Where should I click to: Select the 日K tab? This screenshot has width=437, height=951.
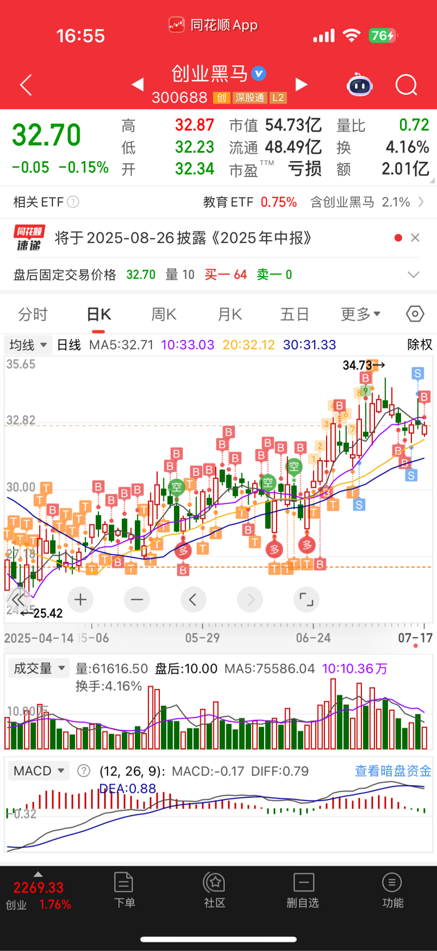coord(98,314)
